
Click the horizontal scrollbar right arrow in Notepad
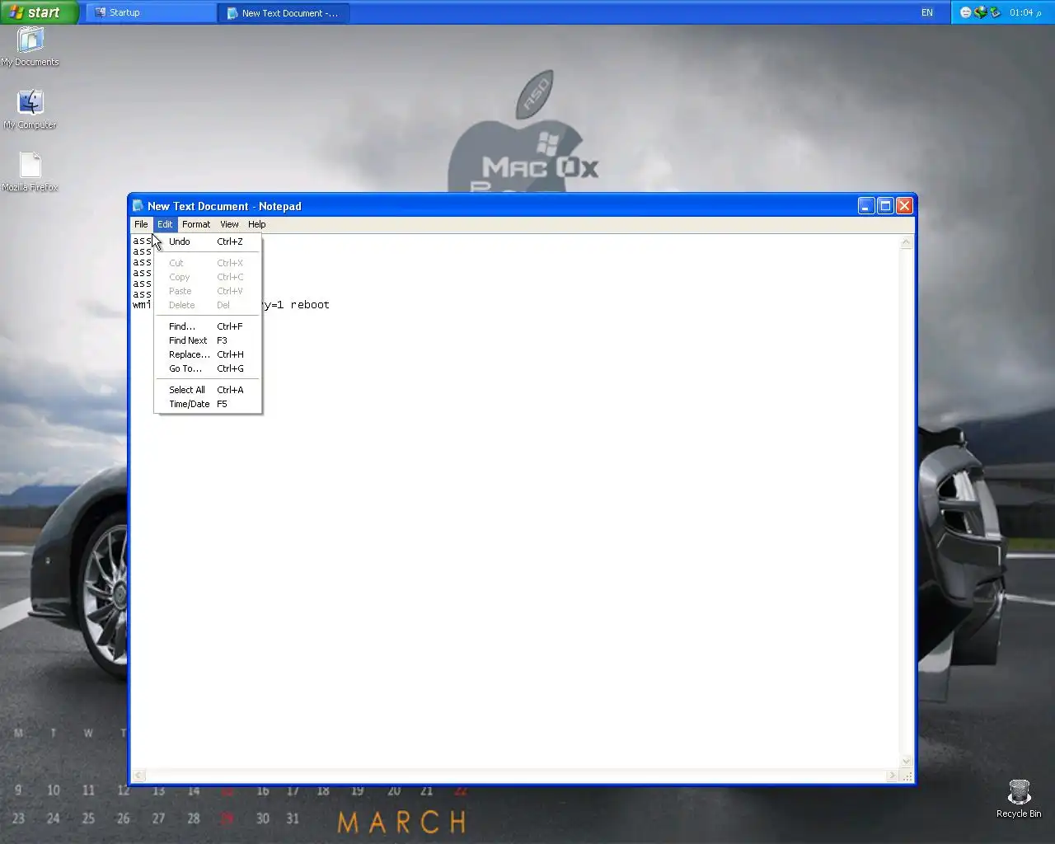point(892,776)
